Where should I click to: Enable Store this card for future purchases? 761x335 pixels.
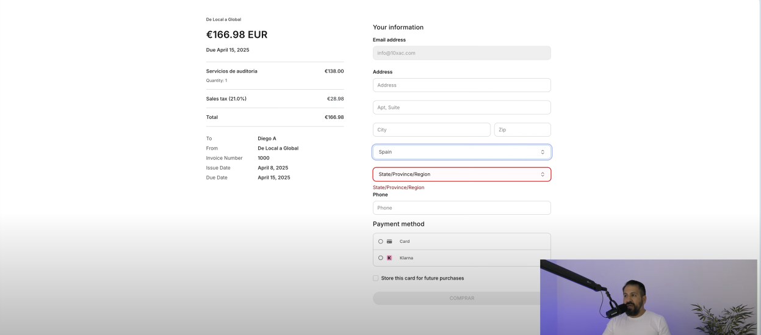click(x=376, y=278)
